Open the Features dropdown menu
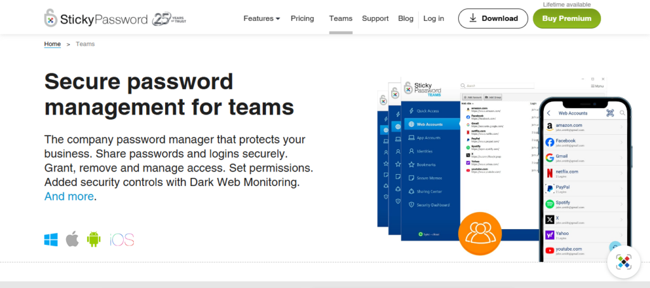This screenshot has height=288, width=650. (262, 18)
